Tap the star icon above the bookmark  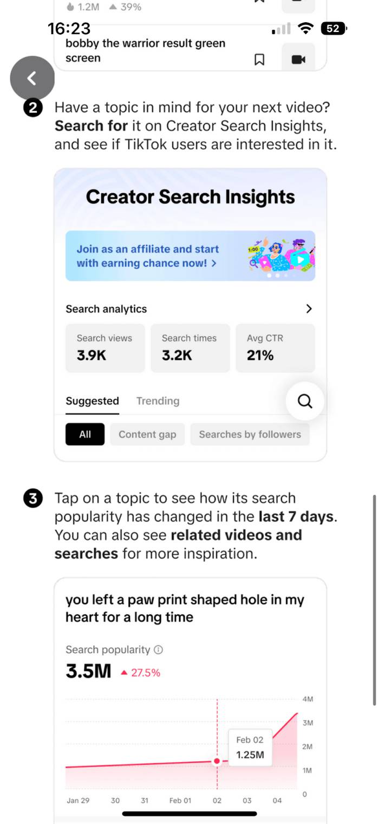tap(259, 3)
